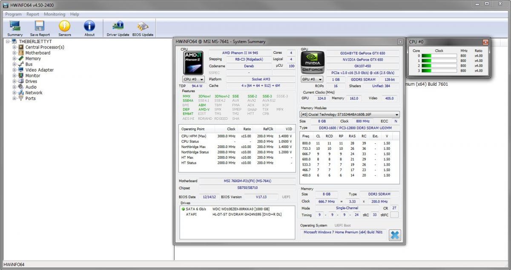Expand the Network tree node
The height and width of the screenshot is (270, 511).
[14, 93]
